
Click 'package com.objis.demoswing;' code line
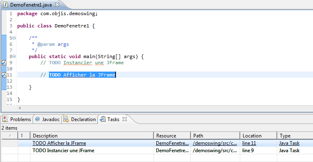58,13
